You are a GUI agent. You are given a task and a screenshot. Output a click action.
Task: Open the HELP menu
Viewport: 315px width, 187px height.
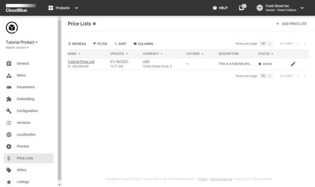point(220,8)
